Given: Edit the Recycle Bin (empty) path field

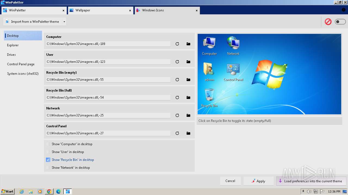Looking at the screenshot, I should (108, 80).
